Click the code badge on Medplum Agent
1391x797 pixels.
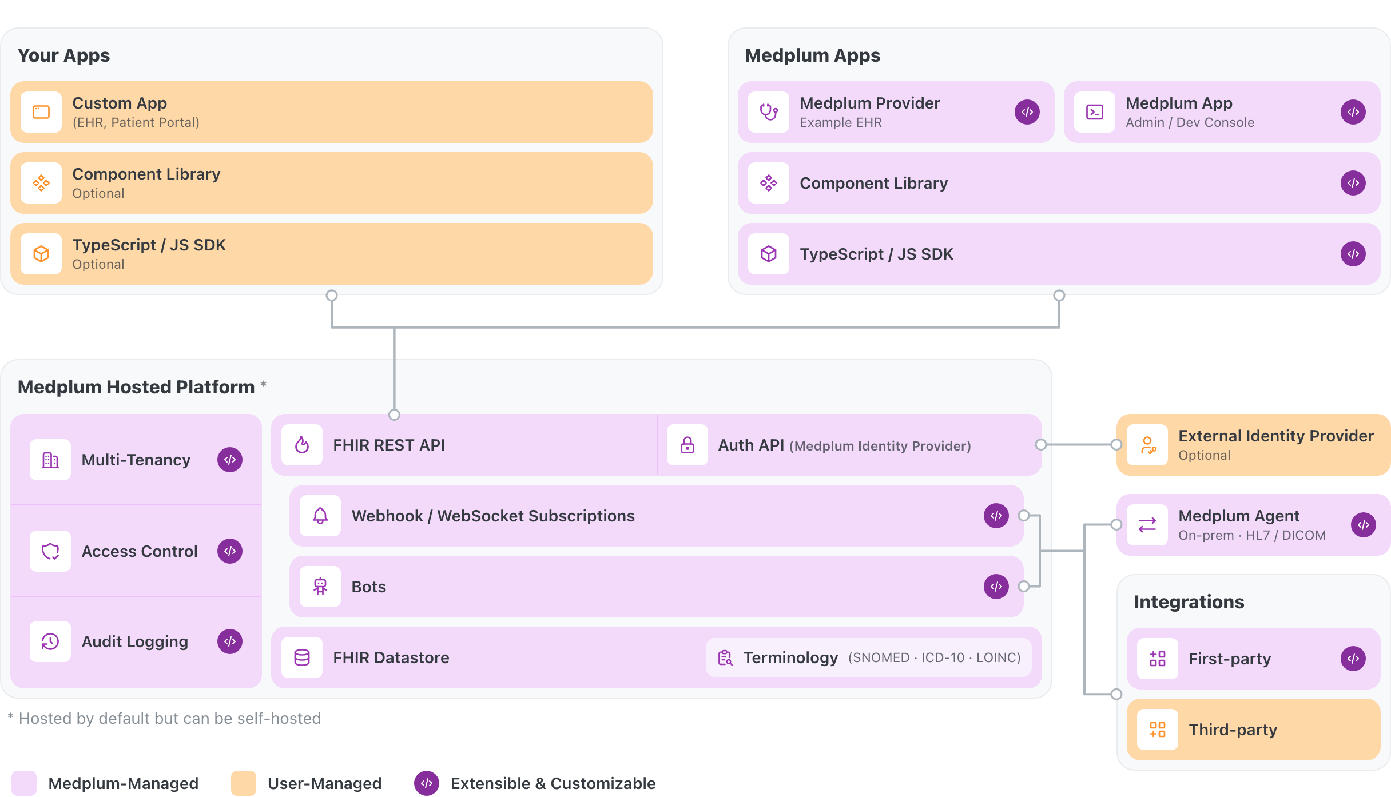(1364, 525)
